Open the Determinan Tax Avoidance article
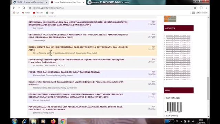 [x=78, y=36]
